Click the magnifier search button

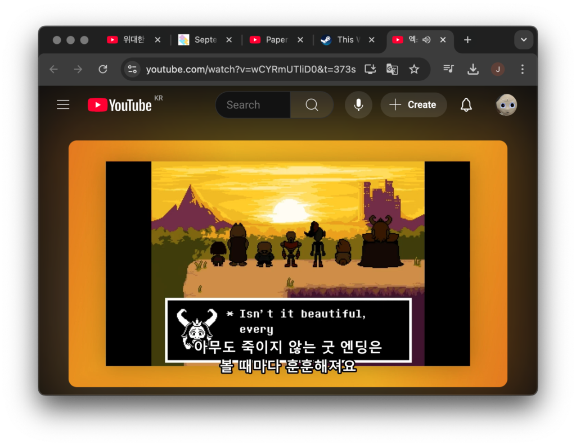click(312, 105)
